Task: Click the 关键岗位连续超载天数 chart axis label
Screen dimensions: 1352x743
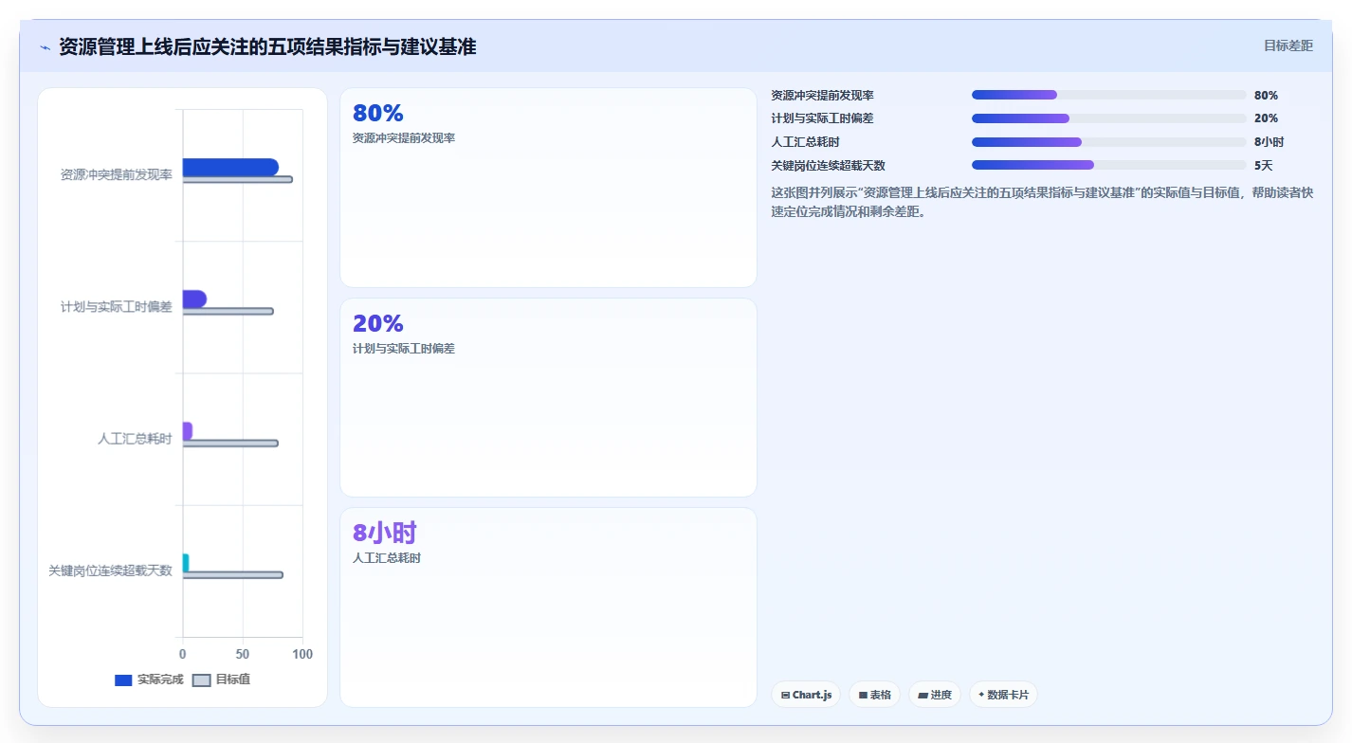Action: (111, 571)
